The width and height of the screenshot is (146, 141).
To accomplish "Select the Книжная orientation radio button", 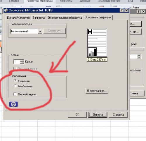I will (x=15, y=81).
